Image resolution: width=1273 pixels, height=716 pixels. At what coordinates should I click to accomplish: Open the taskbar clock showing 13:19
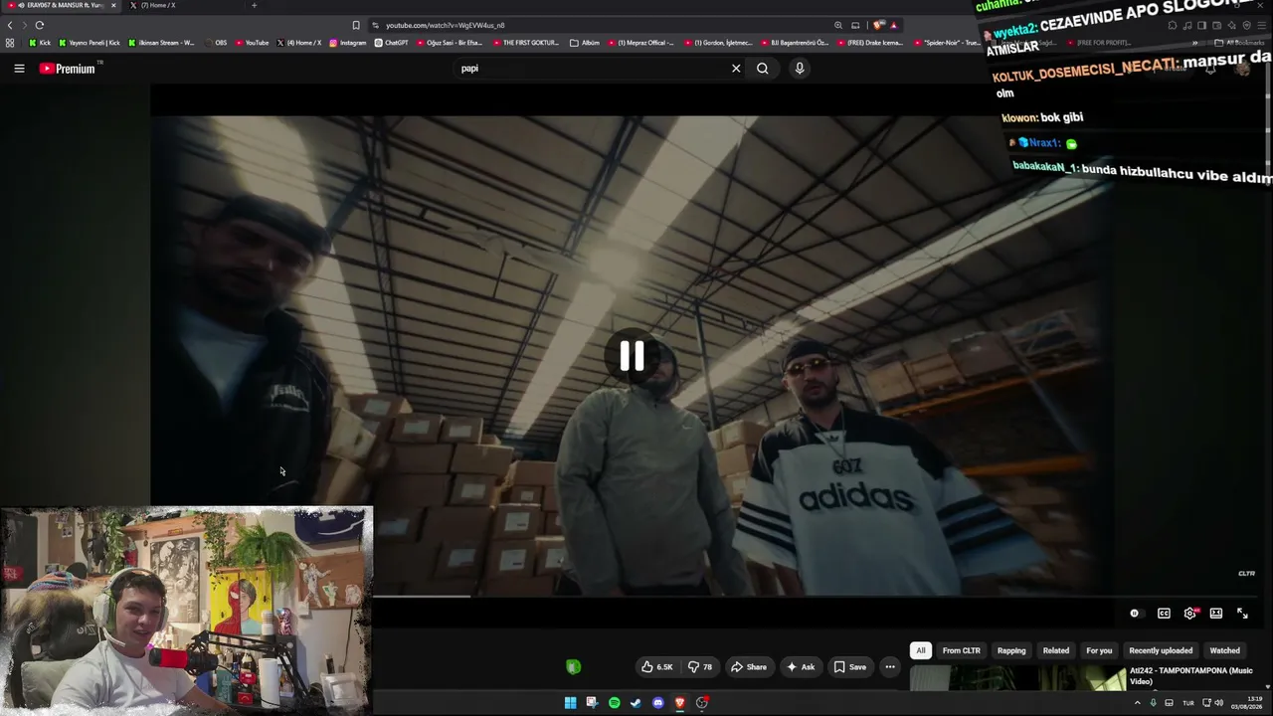[1246, 703]
